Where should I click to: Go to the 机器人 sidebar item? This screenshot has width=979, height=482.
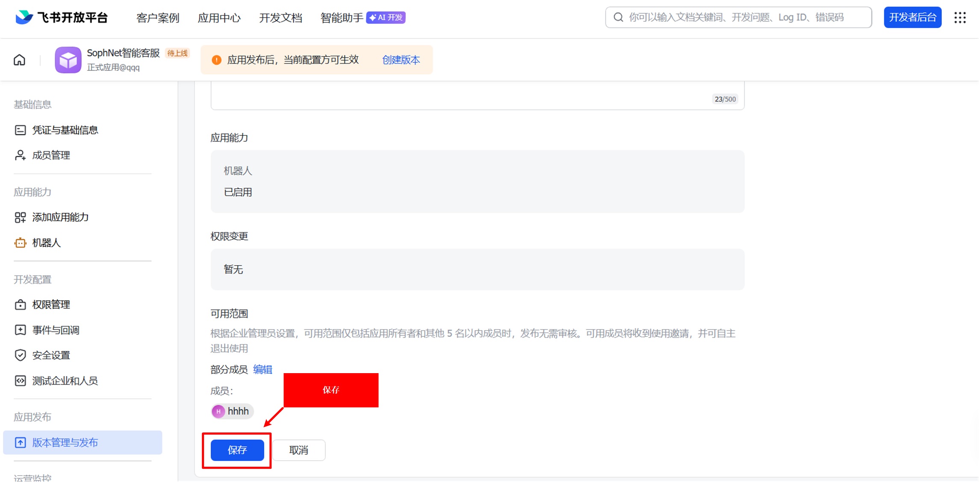click(x=46, y=243)
